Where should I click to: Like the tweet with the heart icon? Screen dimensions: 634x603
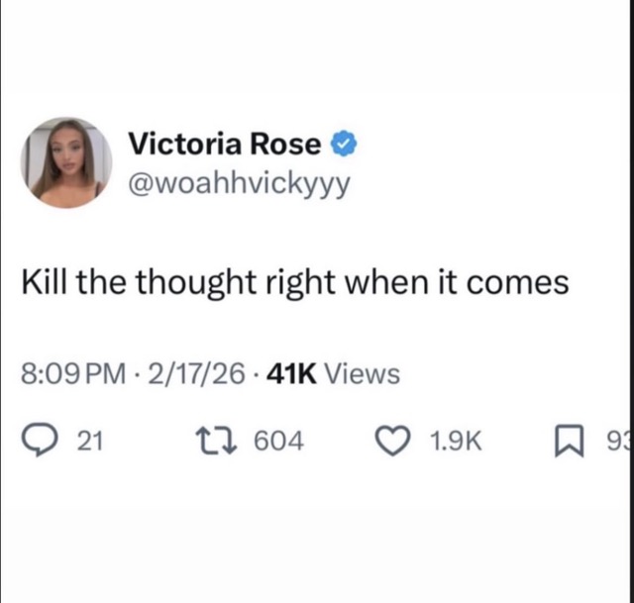[x=392, y=441]
